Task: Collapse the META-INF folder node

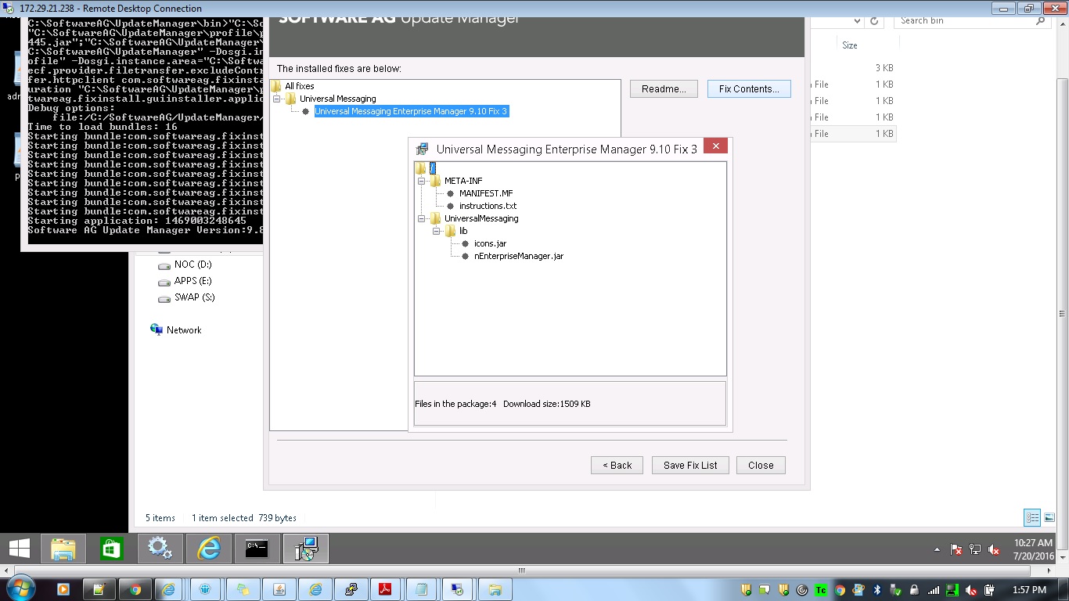Action: click(x=422, y=181)
